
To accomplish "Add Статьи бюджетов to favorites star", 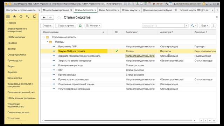I will point(59,17).
